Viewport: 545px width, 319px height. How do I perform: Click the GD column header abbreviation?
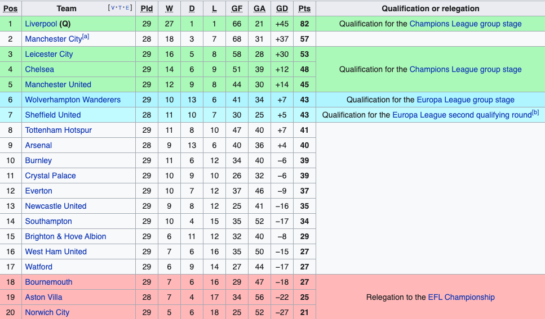[282, 8]
